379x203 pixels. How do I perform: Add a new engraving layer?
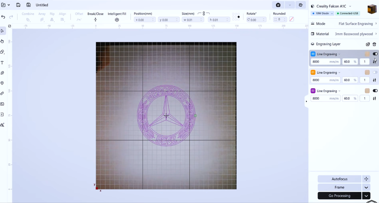pyautogui.click(x=368, y=44)
